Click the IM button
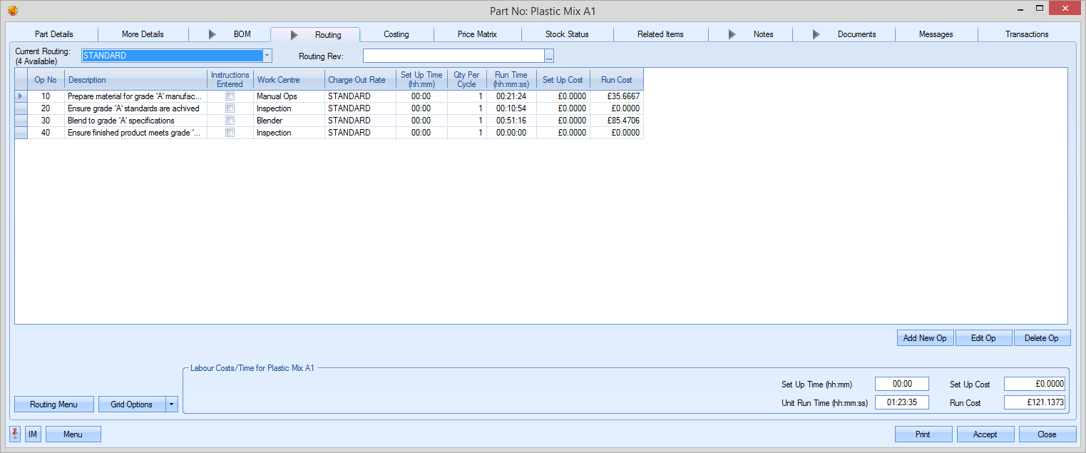Screen dimensions: 1086x453 33,434
